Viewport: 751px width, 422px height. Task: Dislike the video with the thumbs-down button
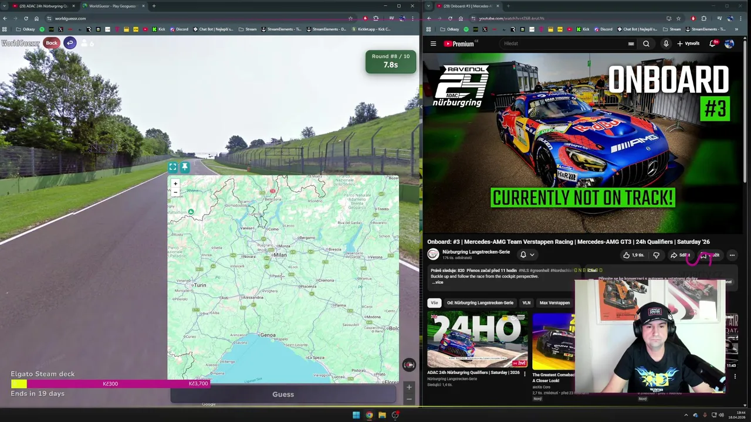tap(656, 255)
